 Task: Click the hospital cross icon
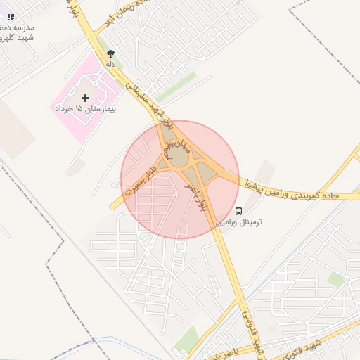(85, 98)
